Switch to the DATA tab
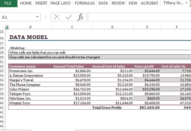 pos(103,3)
